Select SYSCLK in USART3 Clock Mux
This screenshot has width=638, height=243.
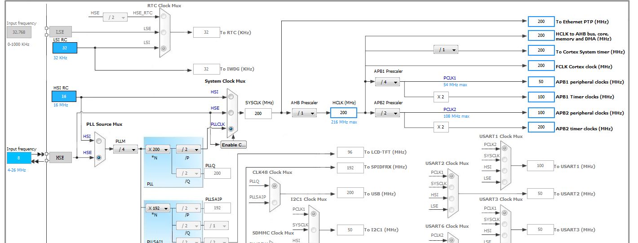tap(505, 224)
